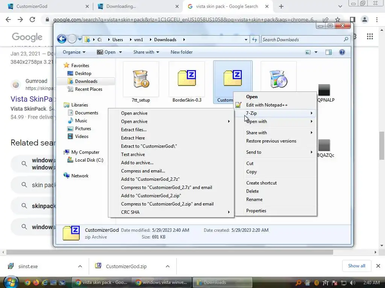The image size is (385, 288).
Task: Launch Firefox from the quick launch bar
Action: pos(36,282)
